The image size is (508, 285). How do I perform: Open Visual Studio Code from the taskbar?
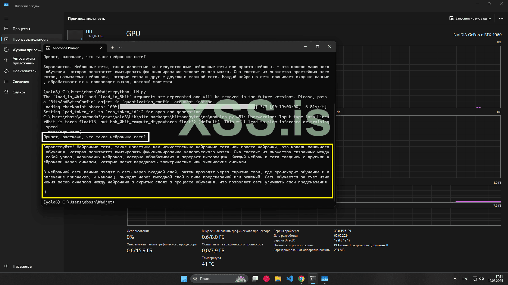coord(289,279)
